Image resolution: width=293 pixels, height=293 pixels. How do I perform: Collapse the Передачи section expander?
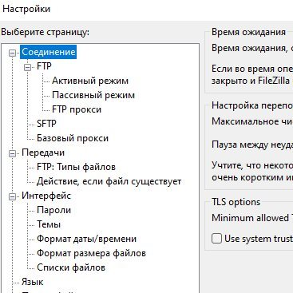click(13, 153)
